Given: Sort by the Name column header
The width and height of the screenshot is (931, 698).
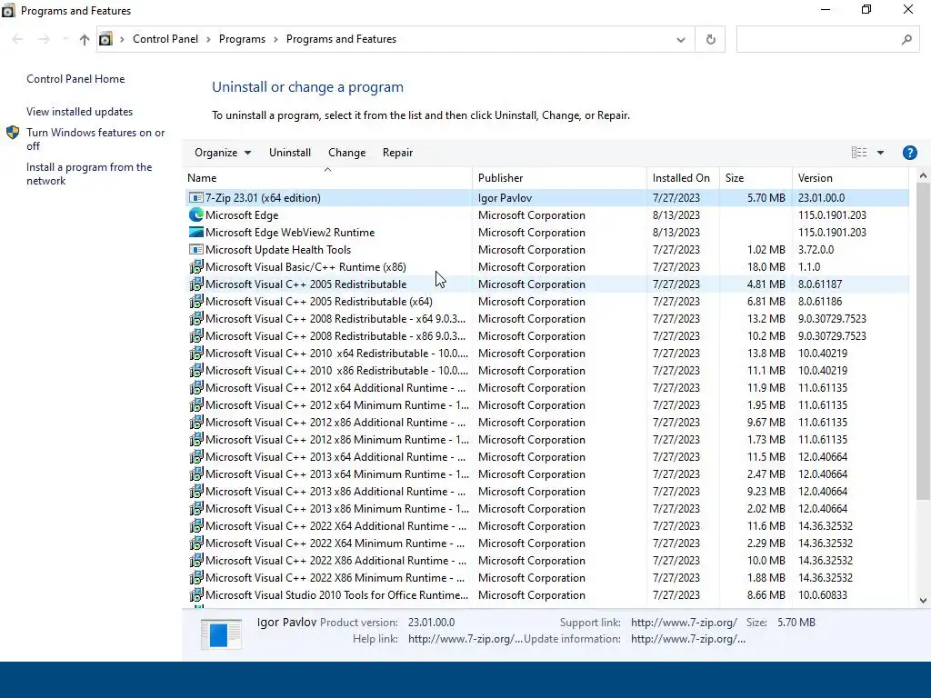Looking at the screenshot, I should [327, 177].
